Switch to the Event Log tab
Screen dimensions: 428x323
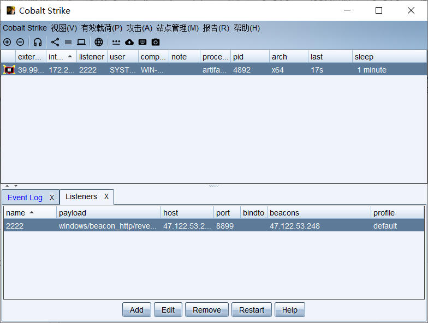25,198
